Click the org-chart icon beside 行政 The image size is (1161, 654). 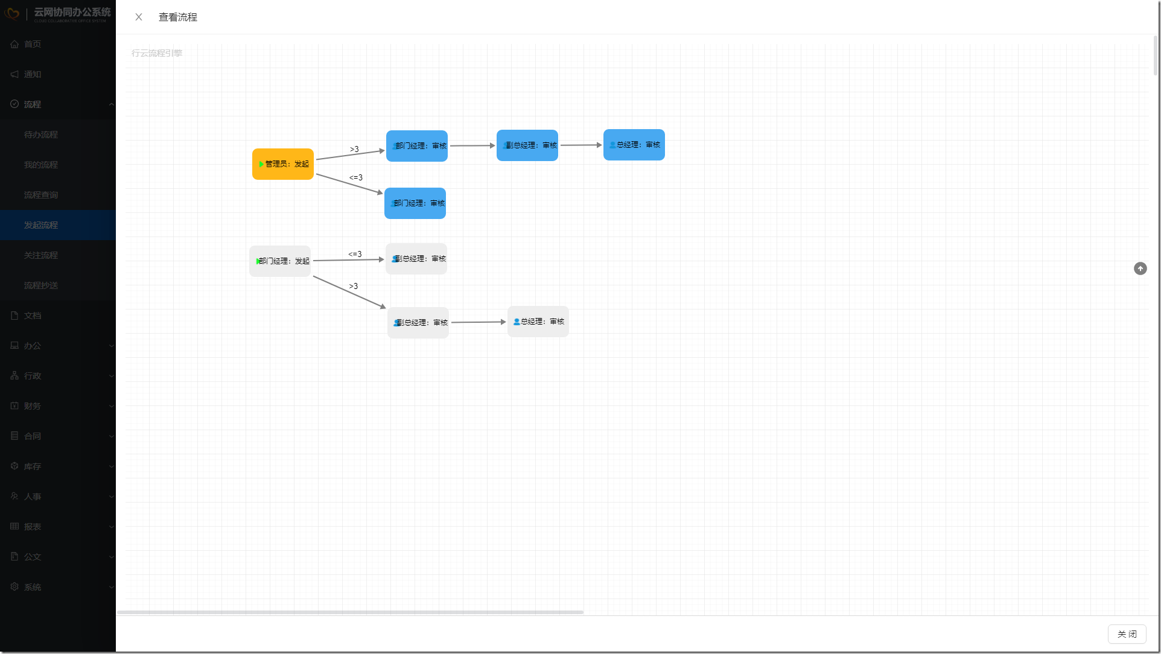(x=14, y=376)
